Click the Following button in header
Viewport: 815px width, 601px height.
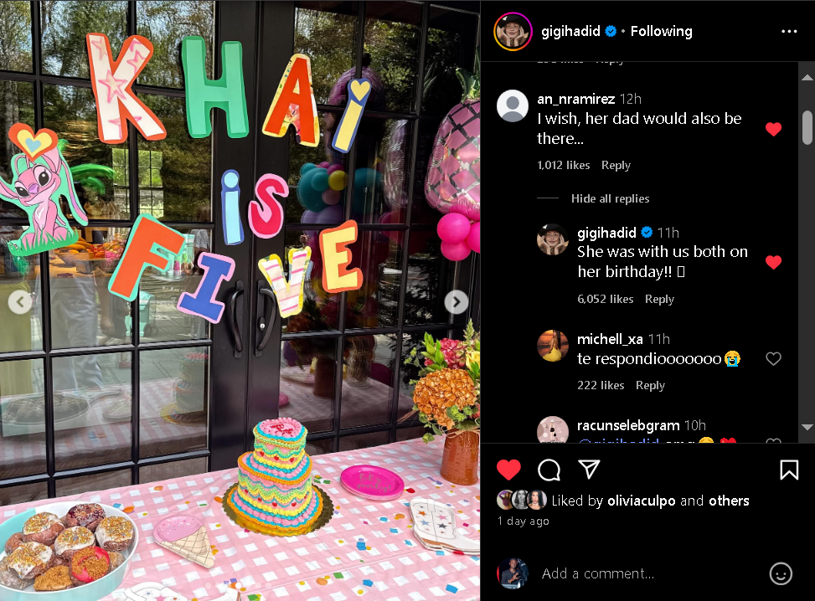(x=661, y=31)
